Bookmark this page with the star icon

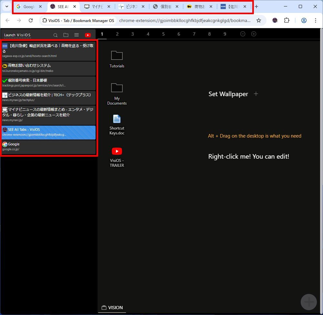[x=259, y=20]
